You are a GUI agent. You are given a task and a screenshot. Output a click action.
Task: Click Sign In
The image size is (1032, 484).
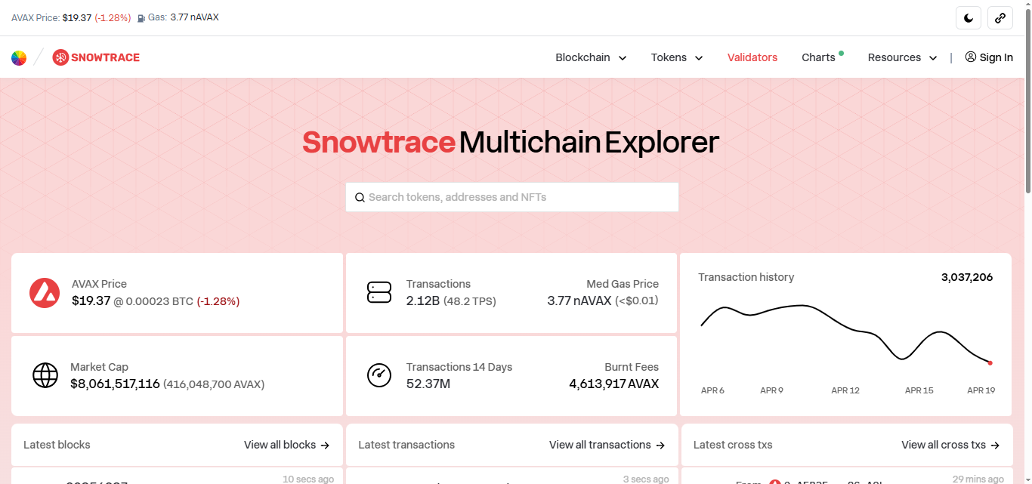(996, 57)
